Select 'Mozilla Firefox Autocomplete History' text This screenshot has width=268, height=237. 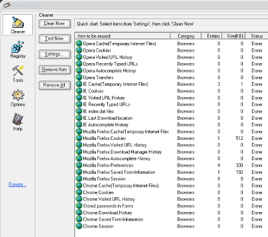117,158
